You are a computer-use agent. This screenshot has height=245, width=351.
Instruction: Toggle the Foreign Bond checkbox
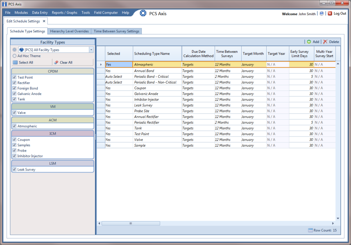[14, 88]
